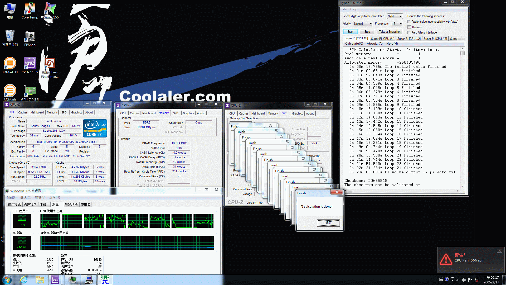Viewport: 506px width, 285px height.
Task: Click the Help menu in Hyper PI
Action: (x=354, y=9)
